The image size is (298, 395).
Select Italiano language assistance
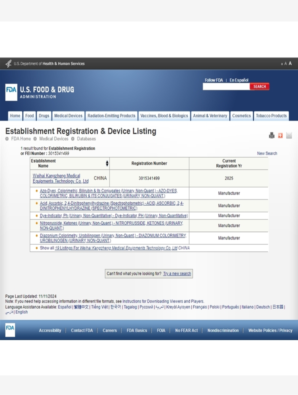pyautogui.click(x=248, y=307)
